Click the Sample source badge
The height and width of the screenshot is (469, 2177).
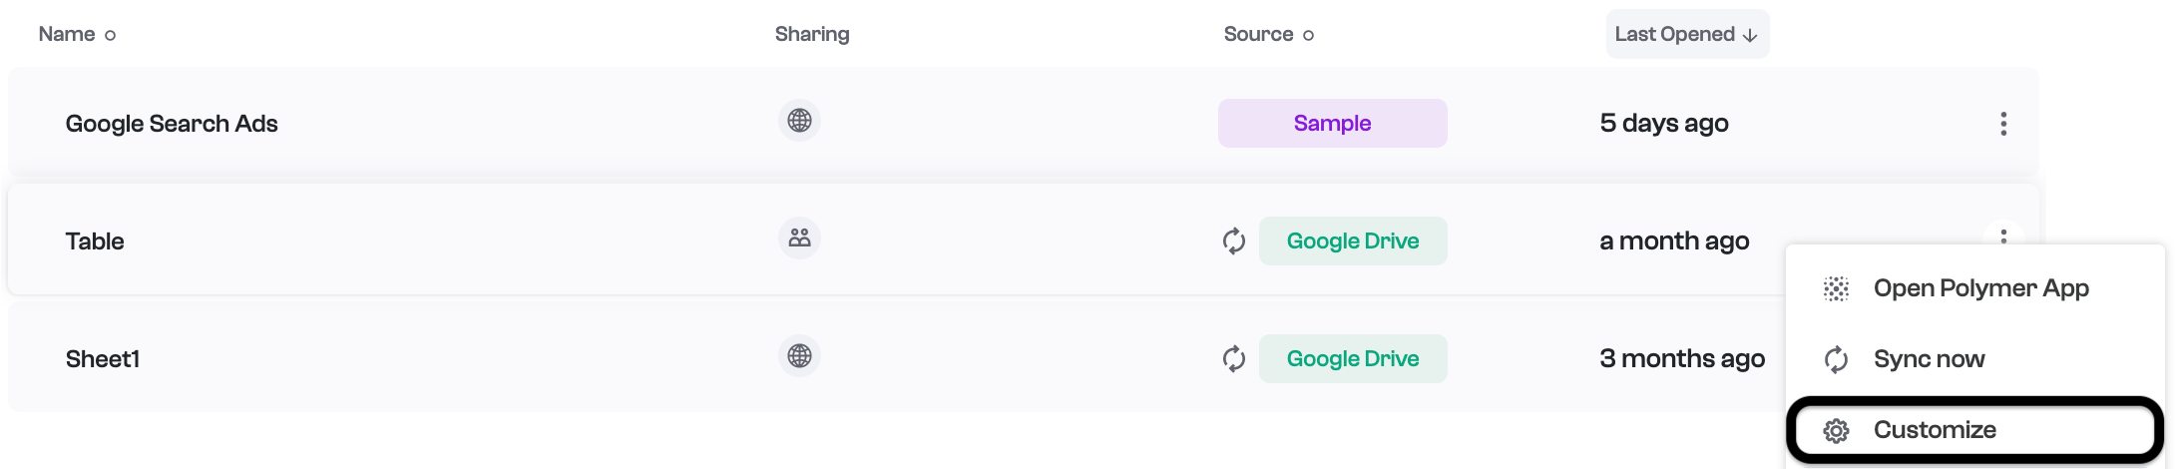coord(1332,124)
